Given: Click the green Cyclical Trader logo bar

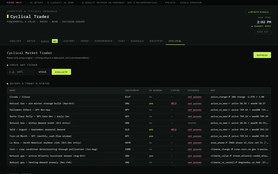Looking at the screenshot, I should pos(8,16).
